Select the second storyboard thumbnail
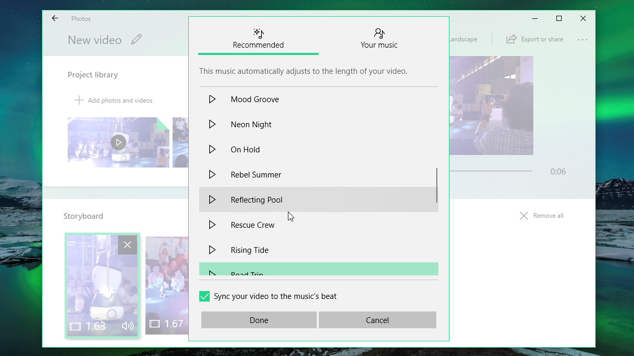 [167, 285]
